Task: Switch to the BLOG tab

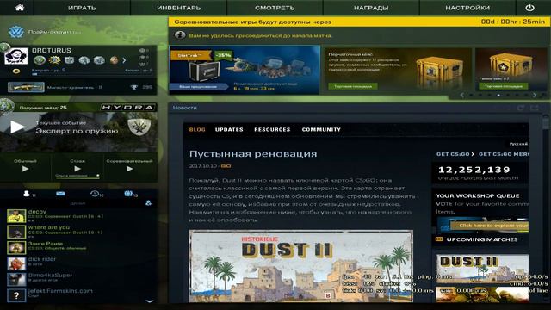Action: click(x=197, y=129)
